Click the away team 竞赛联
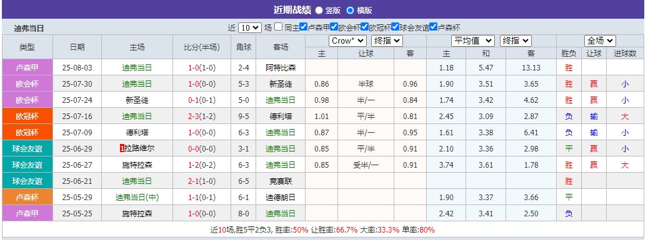Screen dimensions: 648x240 281,181
